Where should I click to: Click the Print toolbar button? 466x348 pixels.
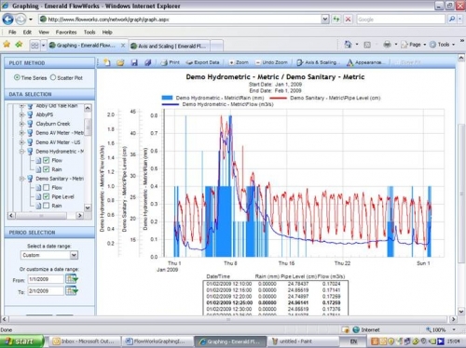click(x=170, y=62)
